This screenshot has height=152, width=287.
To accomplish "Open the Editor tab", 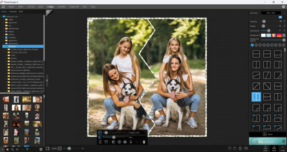I will (x=21, y=6).
